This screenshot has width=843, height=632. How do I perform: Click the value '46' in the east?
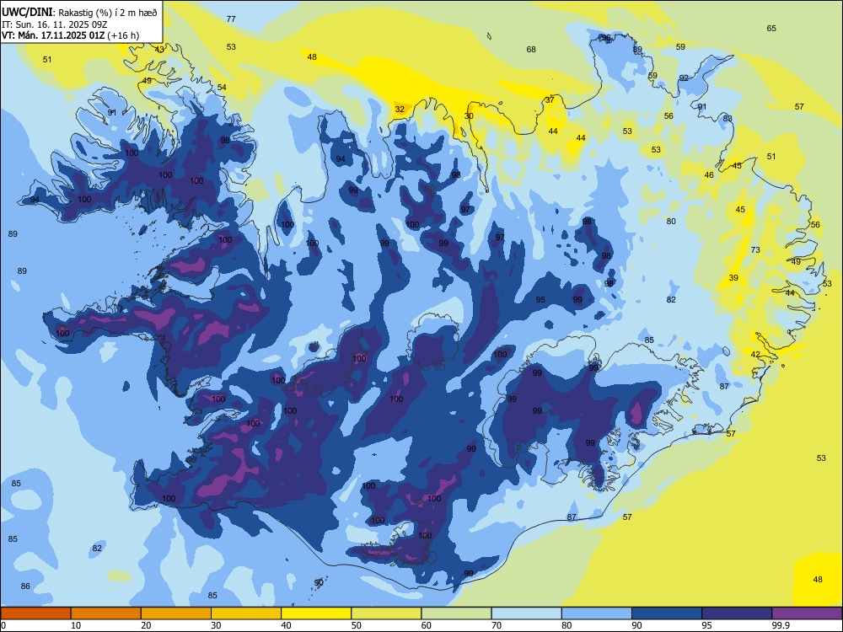tap(709, 174)
